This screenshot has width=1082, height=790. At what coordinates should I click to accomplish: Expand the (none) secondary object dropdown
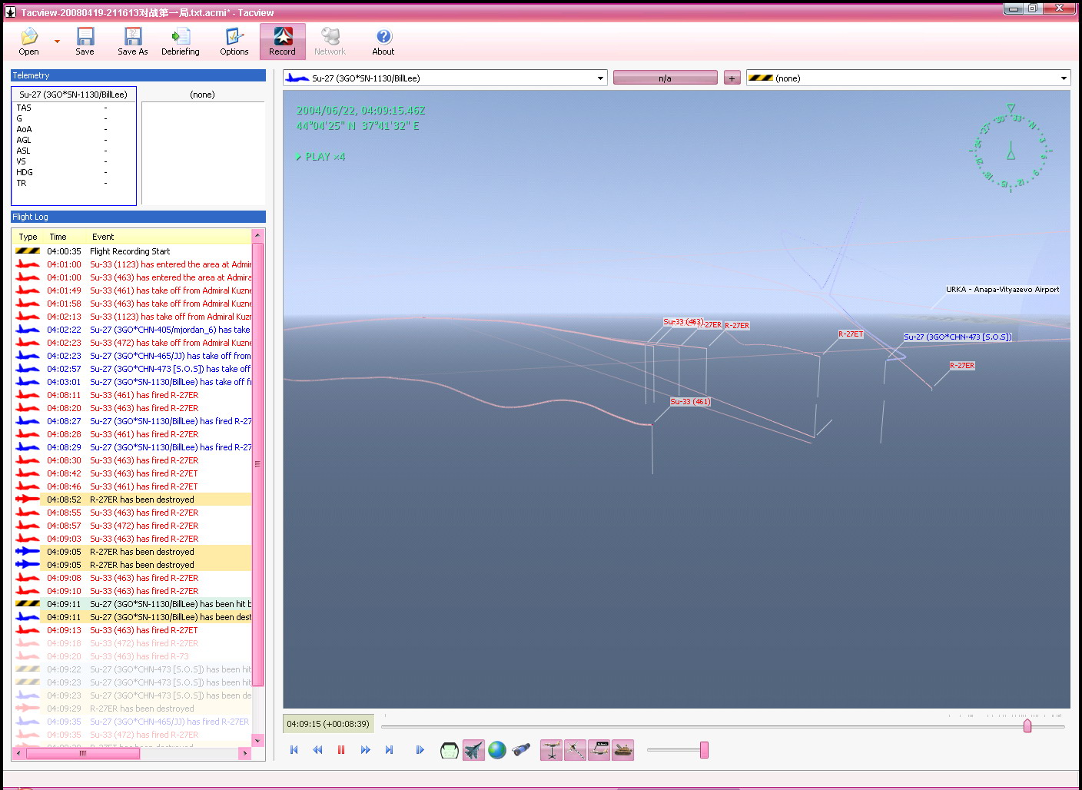point(1064,78)
